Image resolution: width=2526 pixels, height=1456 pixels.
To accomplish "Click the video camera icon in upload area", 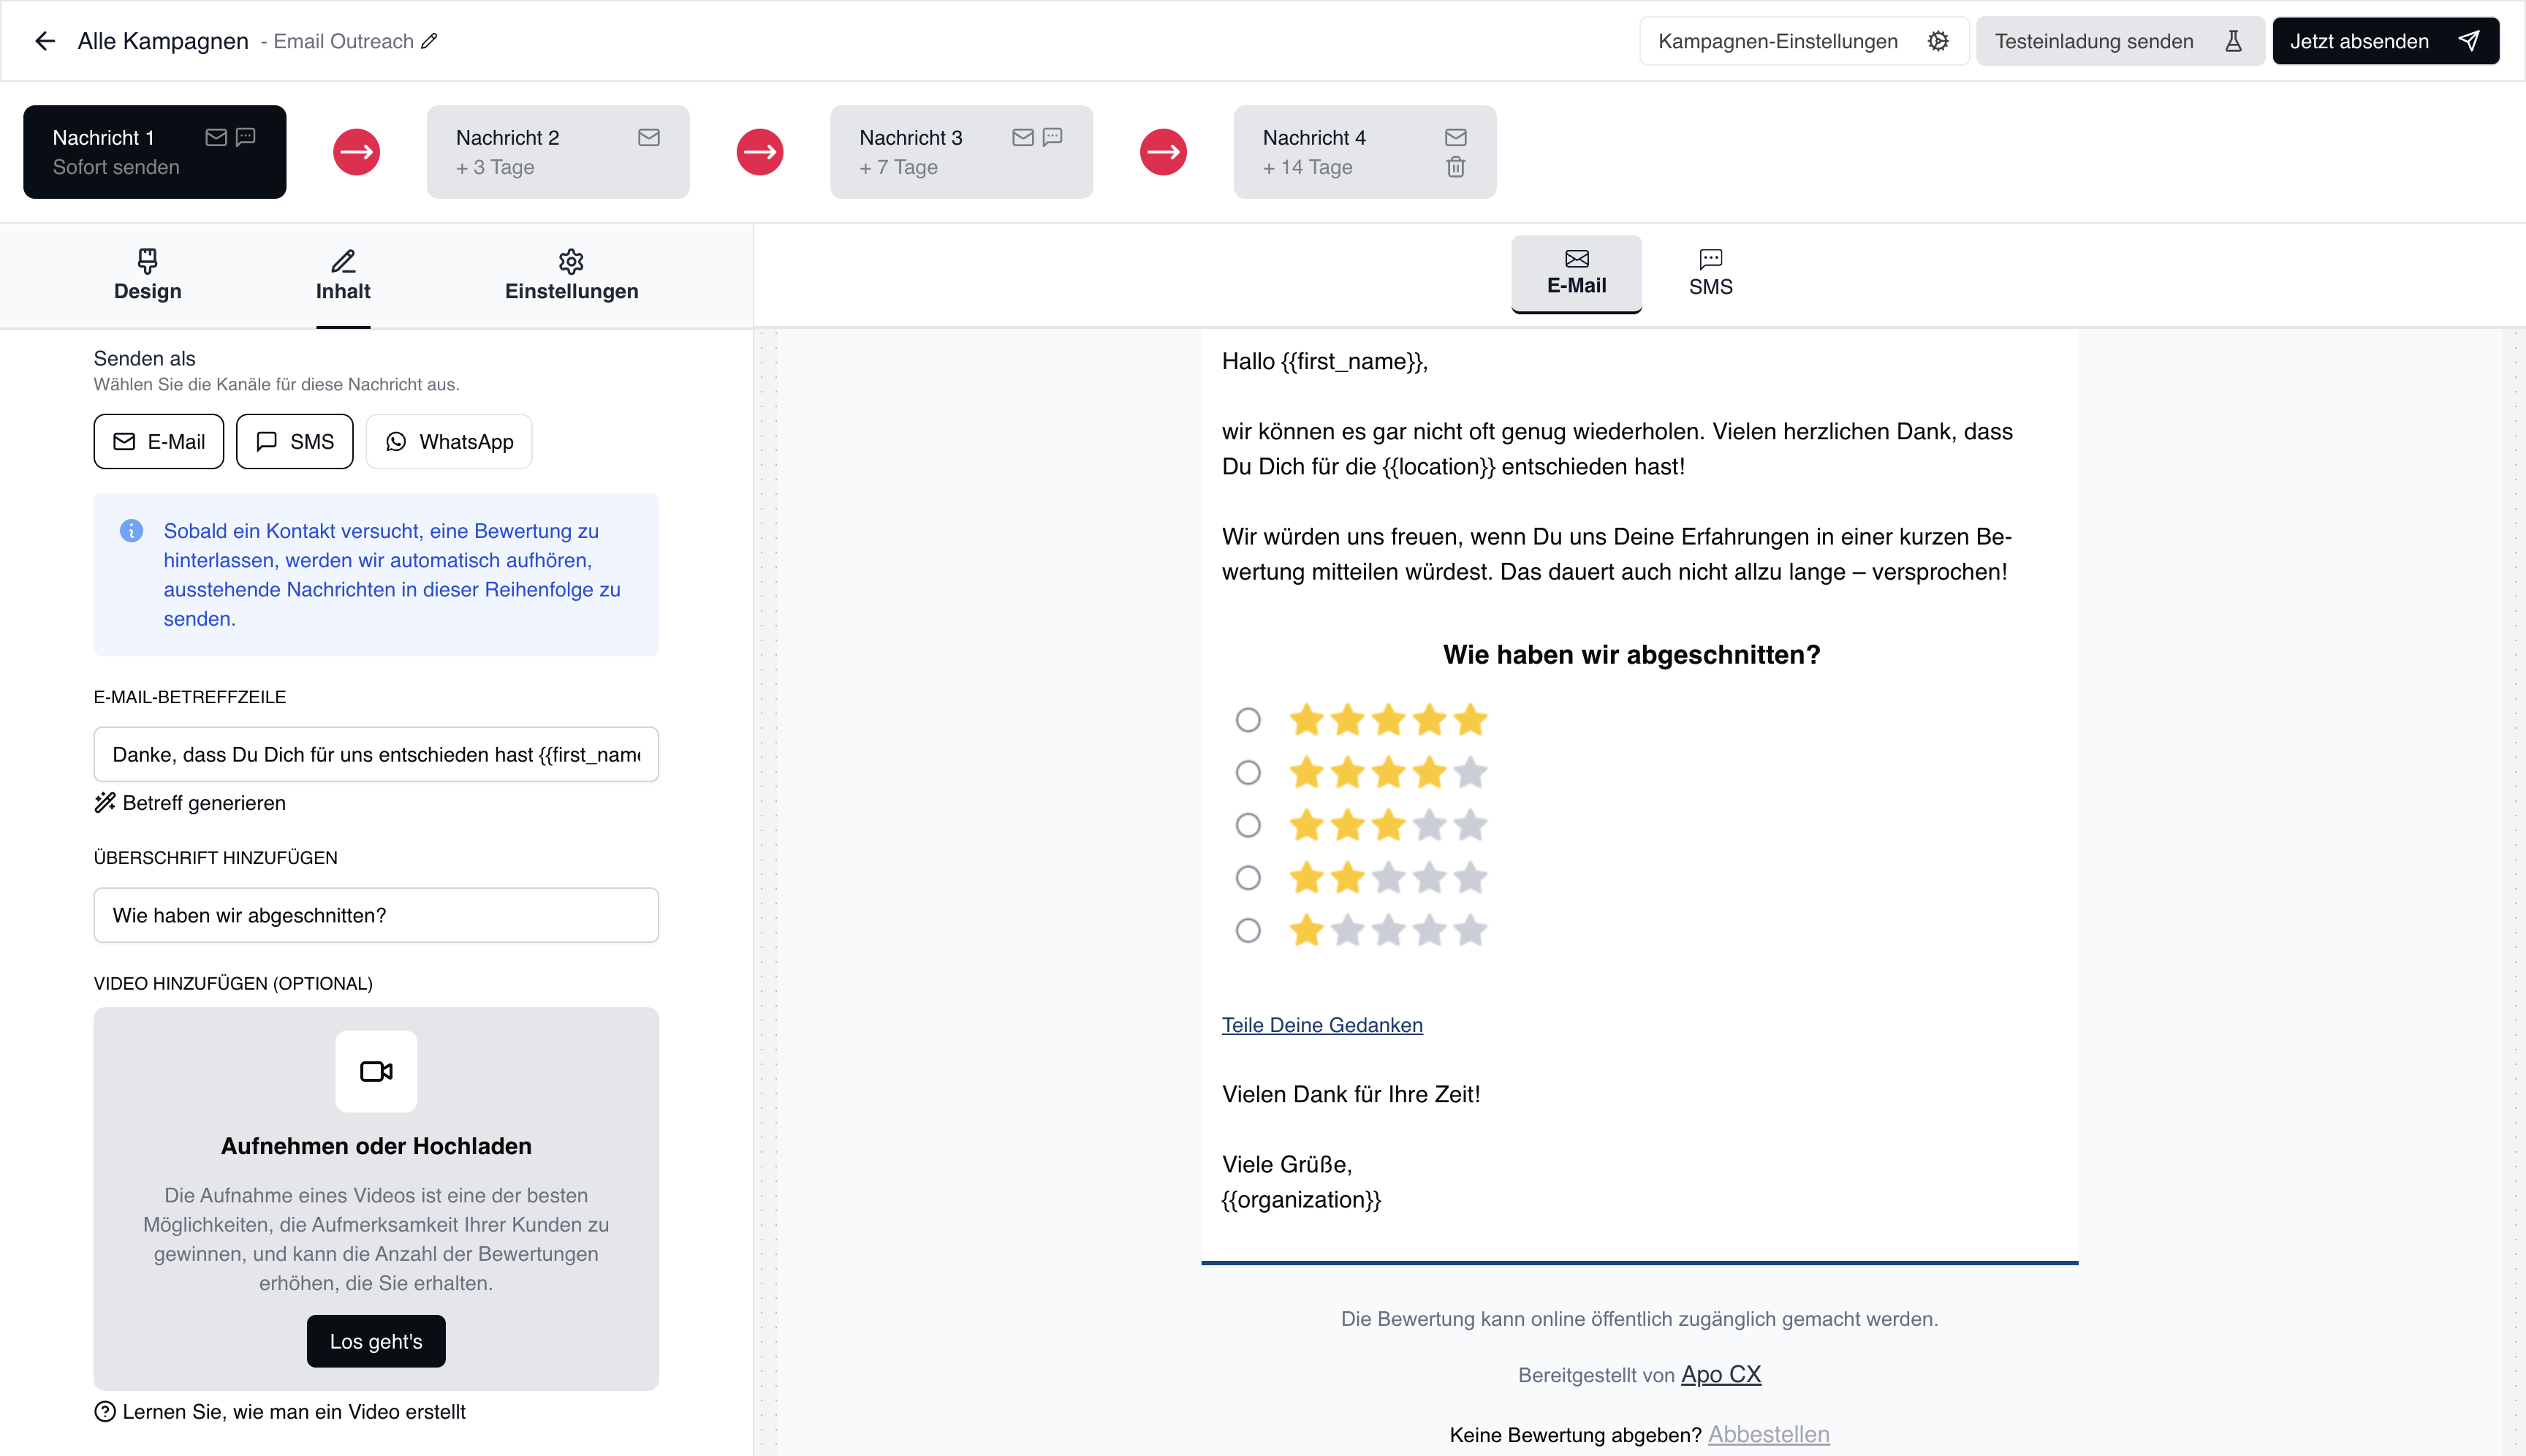I will click(376, 1071).
